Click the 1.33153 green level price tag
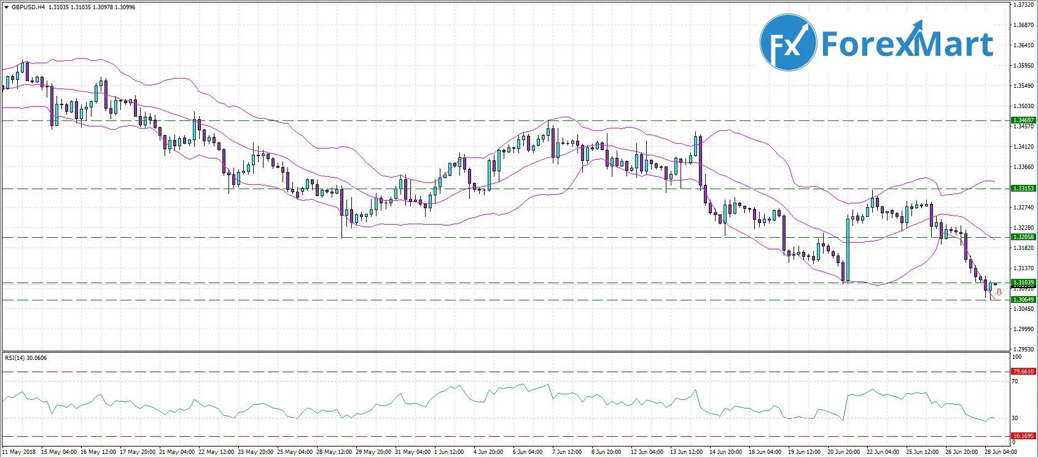This screenshot has height=457, width=1038. point(1024,189)
